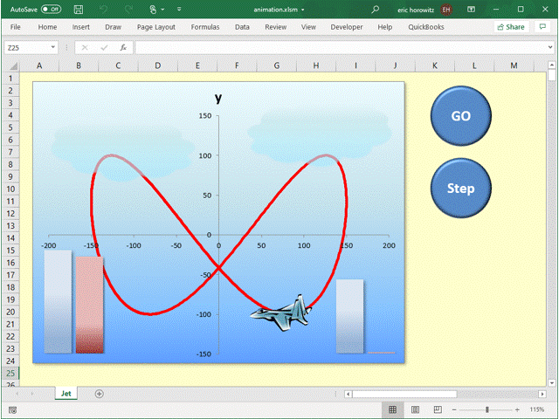559x419 pixels.
Task: Select the Jet sheet tab
Action: coord(66,394)
